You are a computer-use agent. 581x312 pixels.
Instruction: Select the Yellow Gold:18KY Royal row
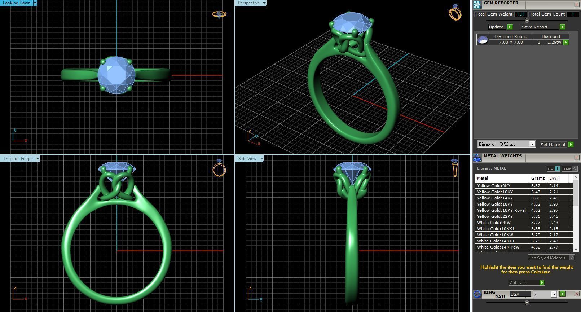523,210
